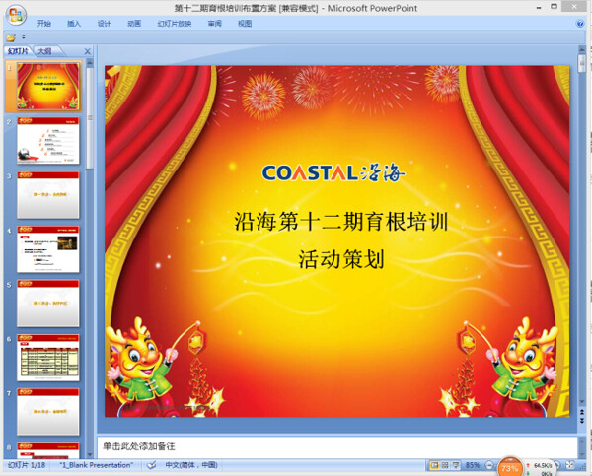Screen dimensions: 592x476
Task: Switch to the 动画 ribbon tab
Action: [x=134, y=24]
